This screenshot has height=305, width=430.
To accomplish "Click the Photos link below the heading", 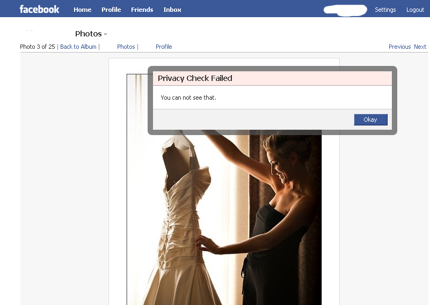I will pos(126,47).
